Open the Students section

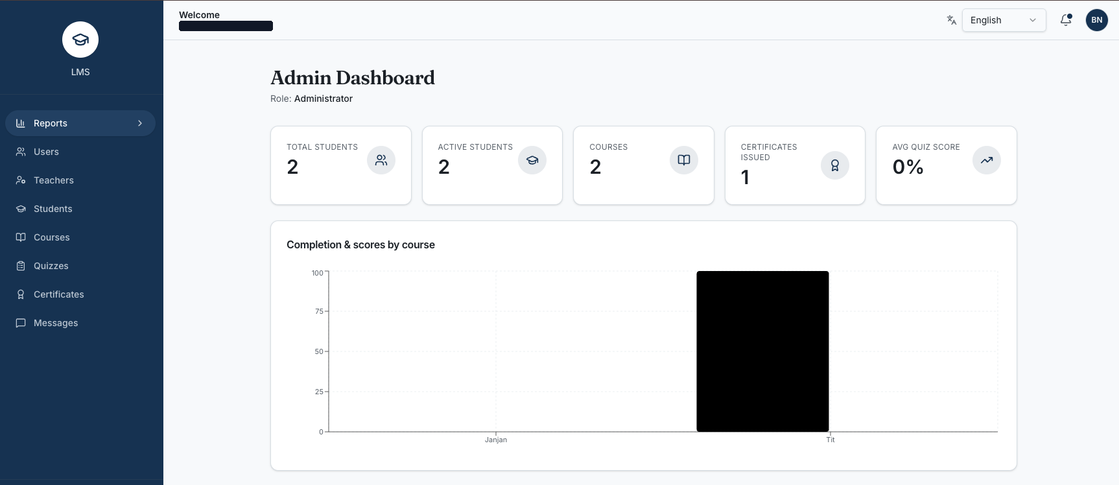[x=80, y=209]
